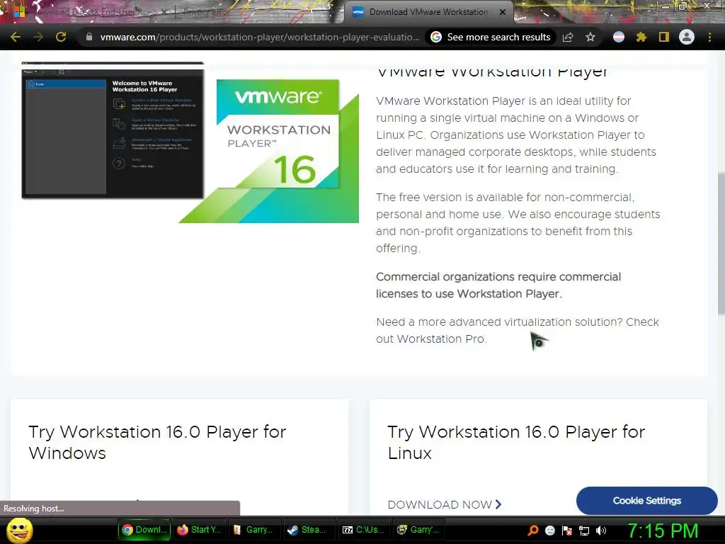Go back to the previous page
Viewport: 725px width, 544px height.
click(x=16, y=37)
